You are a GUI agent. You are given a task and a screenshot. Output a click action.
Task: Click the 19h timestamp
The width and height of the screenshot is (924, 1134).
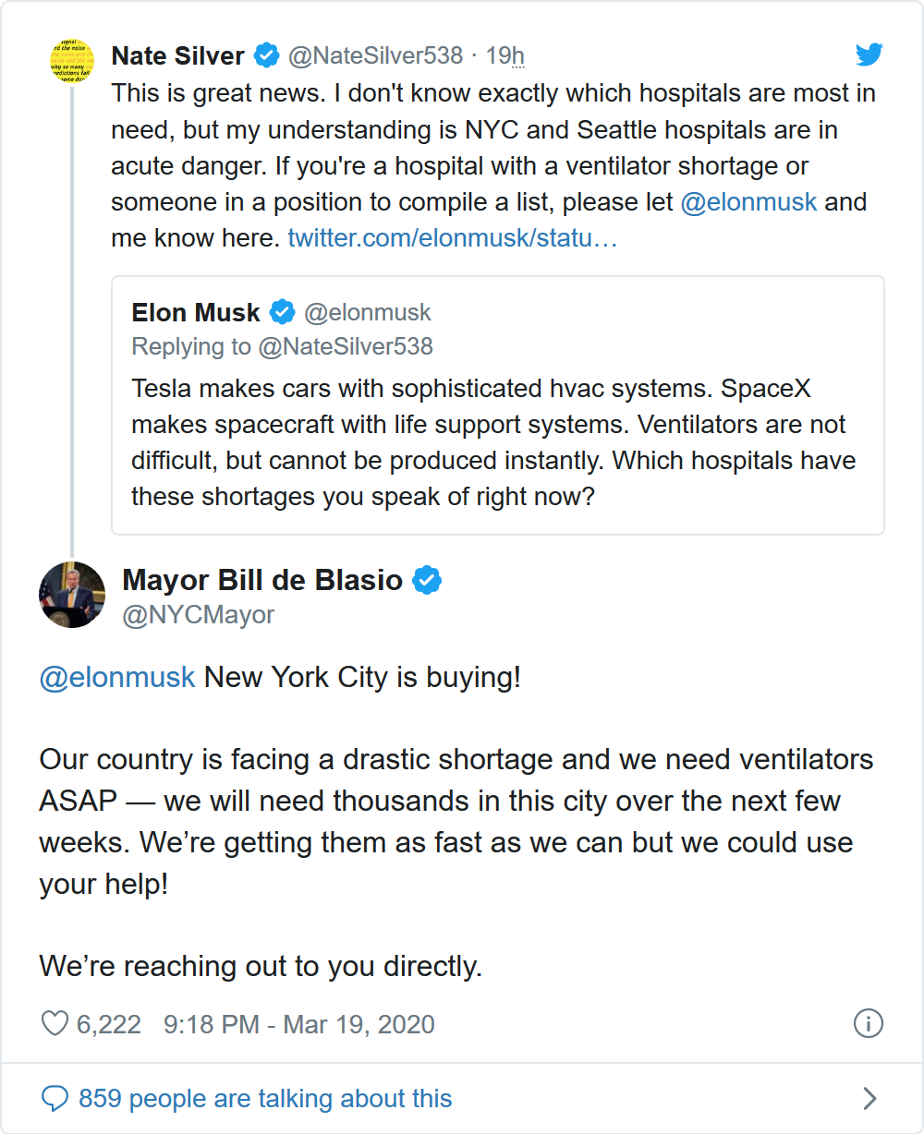505,55
